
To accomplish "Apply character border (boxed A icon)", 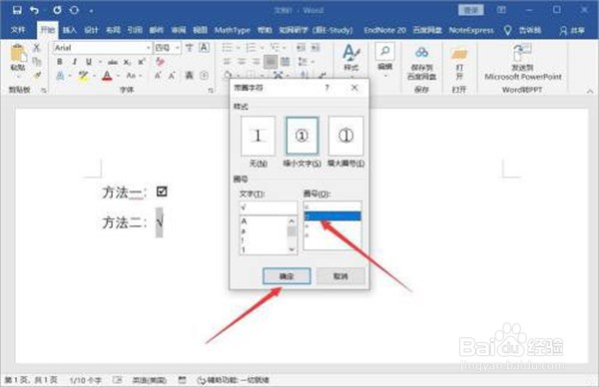I will coord(204,48).
